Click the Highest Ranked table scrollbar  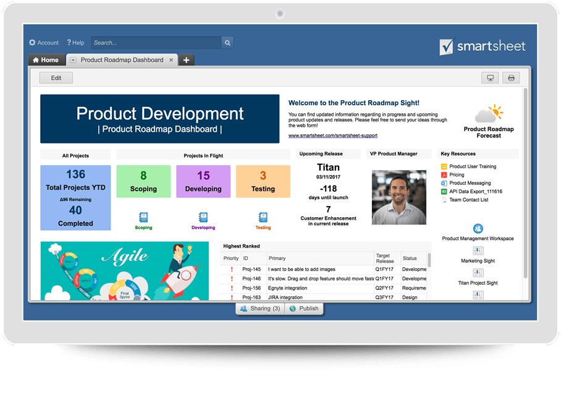(x=429, y=260)
